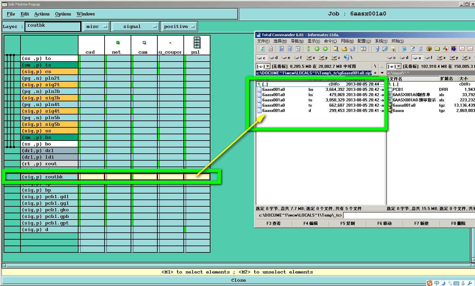Switch left panel to drive d
This screenshot has height=286, width=475.
(x=273, y=58)
